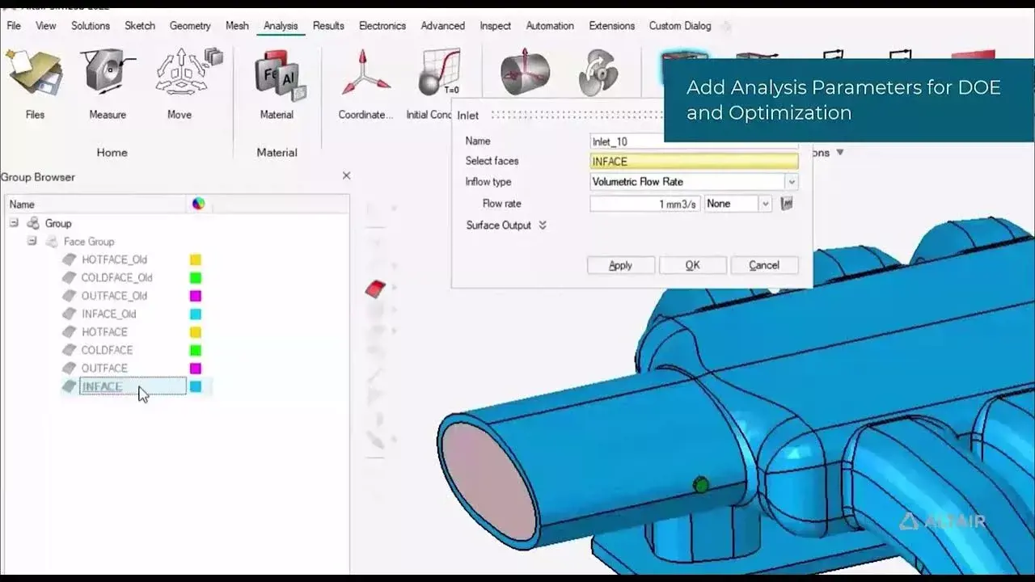Switch to the Mesh tab

[237, 26]
